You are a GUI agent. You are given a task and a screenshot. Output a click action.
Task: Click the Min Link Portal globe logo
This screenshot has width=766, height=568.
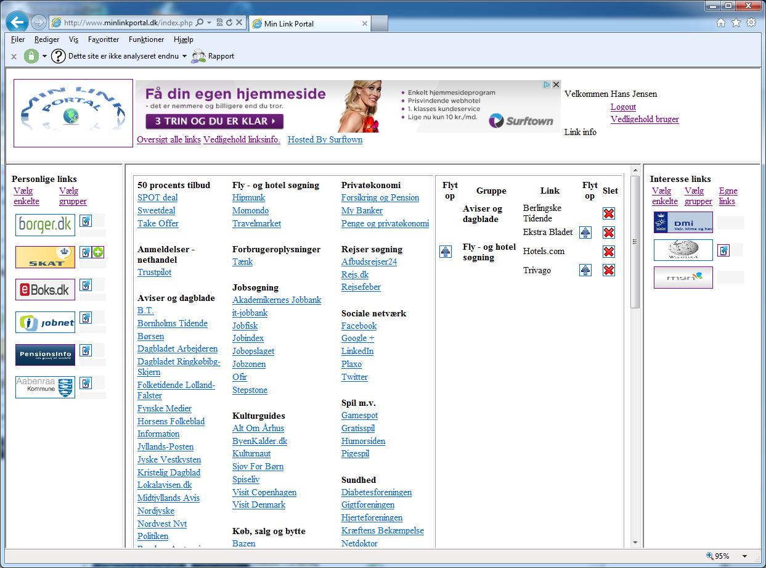(73, 113)
